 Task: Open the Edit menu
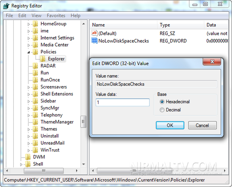point(22,16)
